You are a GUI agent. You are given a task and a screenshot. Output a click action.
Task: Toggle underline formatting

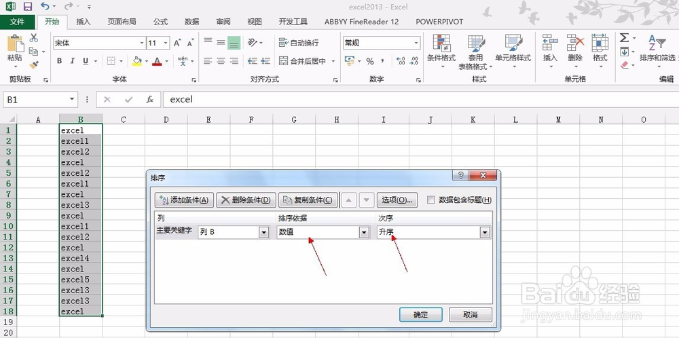point(86,61)
